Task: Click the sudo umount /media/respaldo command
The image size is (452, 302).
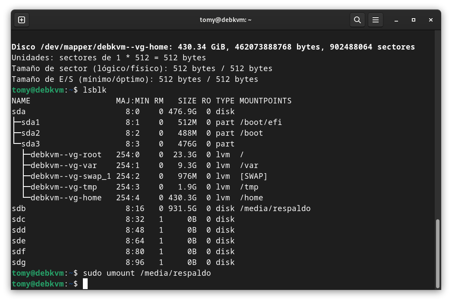Action: [147, 273]
